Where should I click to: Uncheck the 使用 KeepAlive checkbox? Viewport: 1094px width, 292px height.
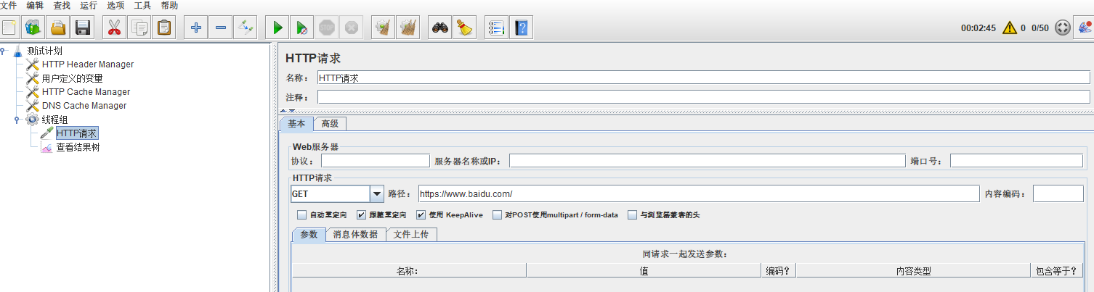tap(421, 215)
